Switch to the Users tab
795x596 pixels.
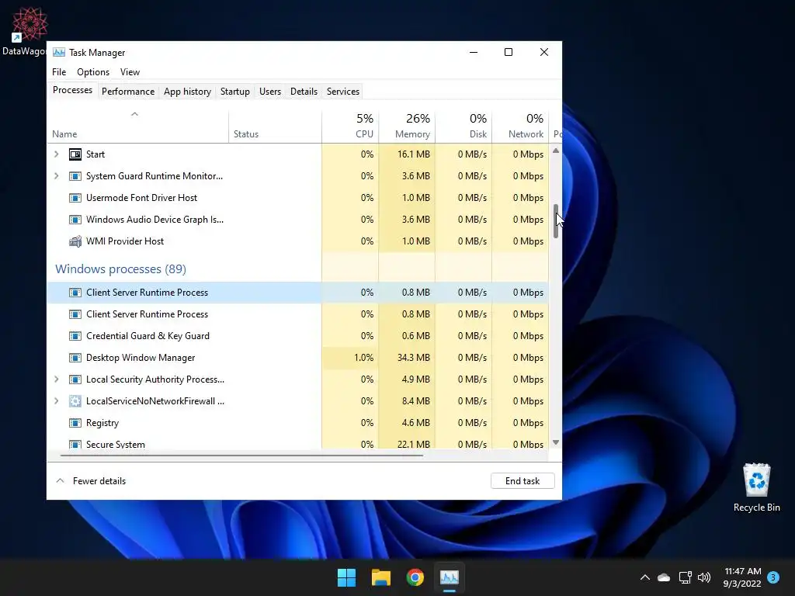pos(269,92)
